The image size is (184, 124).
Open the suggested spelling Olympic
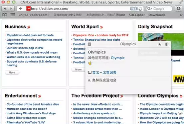118,58
